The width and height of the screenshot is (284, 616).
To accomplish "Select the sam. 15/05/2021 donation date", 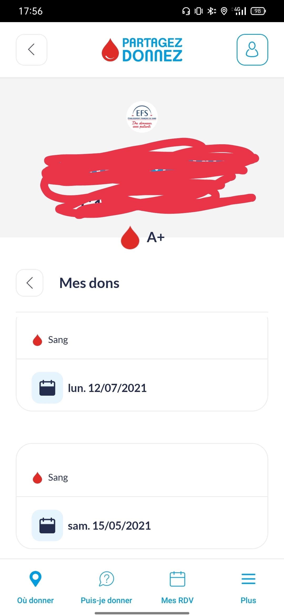I will click(x=109, y=526).
